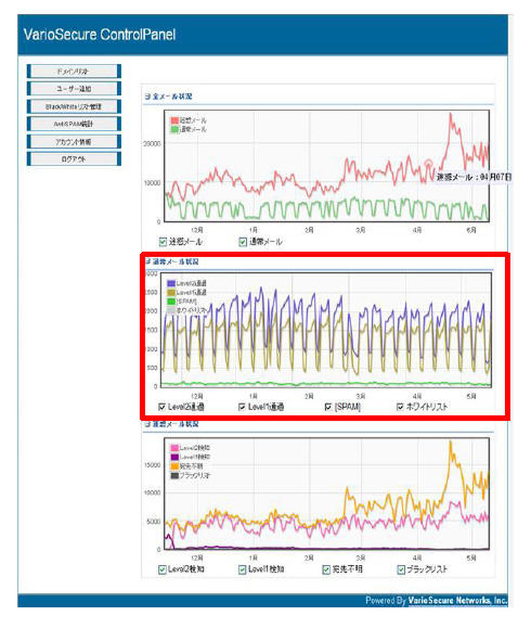Collapse the 通常メール状況 chart panel icon
531x628 pixels.
tap(147, 262)
